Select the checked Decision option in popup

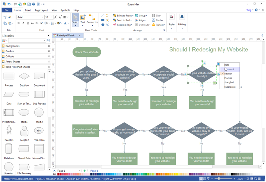[228, 74]
